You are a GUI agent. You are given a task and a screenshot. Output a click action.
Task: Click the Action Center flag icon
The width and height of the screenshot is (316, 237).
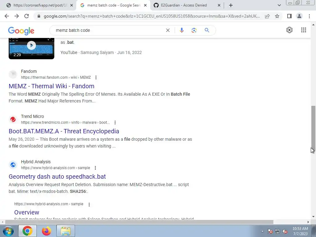[x=270, y=231]
